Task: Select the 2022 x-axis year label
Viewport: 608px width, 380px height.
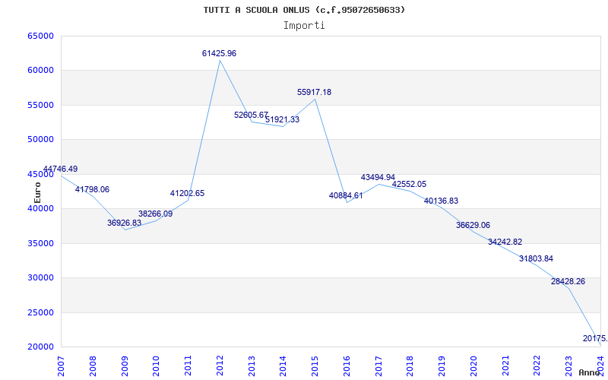Action: pyautogui.click(x=537, y=366)
